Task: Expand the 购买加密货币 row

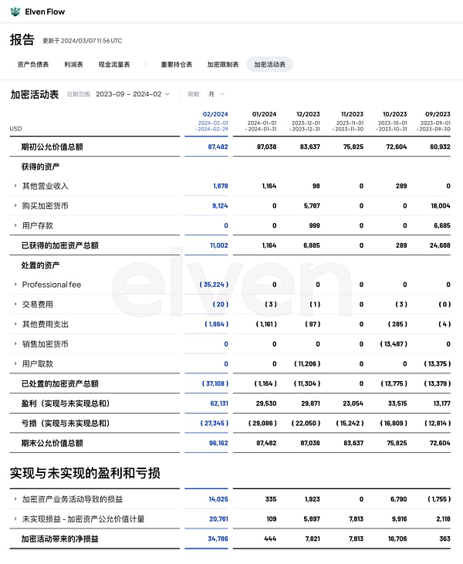Action: tap(15, 206)
